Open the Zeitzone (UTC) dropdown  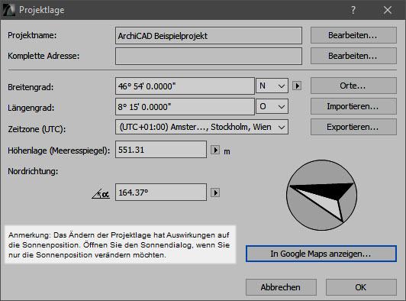click(201, 127)
